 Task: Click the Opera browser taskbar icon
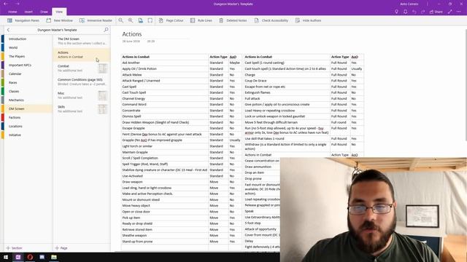point(30,257)
